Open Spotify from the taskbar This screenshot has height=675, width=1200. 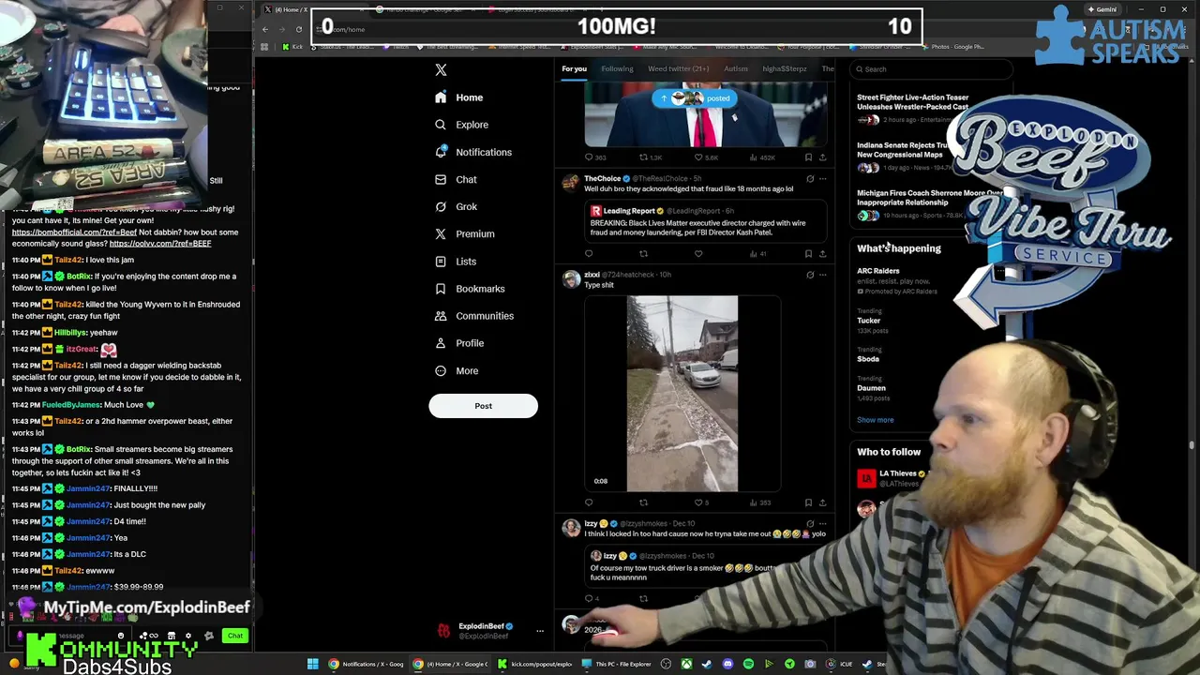coord(748,664)
